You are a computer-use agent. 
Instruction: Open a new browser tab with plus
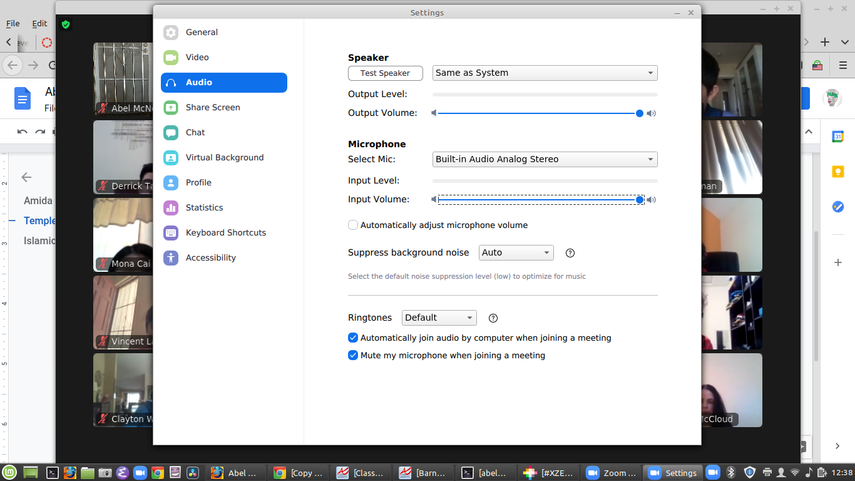pyautogui.click(x=825, y=42)
